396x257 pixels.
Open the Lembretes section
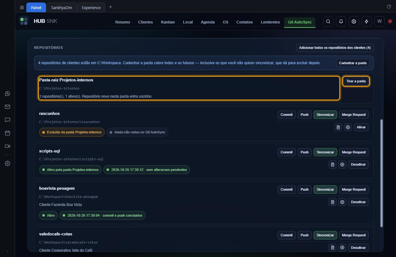270,22
